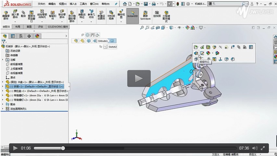Open the 工具 (Tools) menu
This screenshot has height=156, width=277.
83,4
